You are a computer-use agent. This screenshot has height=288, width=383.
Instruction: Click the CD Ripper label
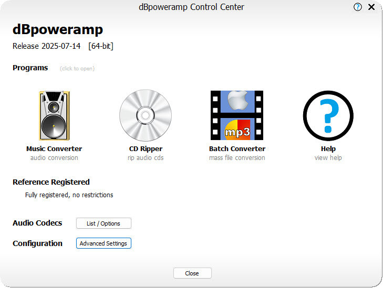click(x=146, y=149)
